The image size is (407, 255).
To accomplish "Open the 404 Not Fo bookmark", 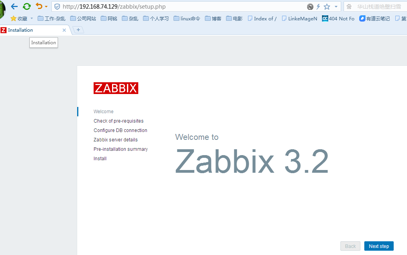I will (338, 19).
